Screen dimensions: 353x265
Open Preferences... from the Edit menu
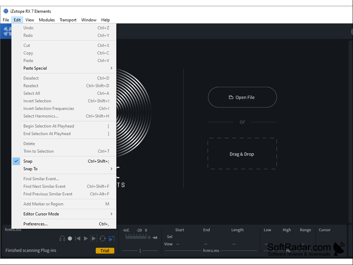(x=64, y=224)
